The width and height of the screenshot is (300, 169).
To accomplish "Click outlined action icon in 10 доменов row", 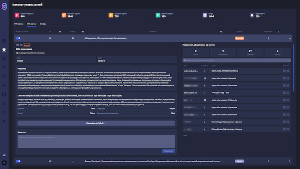I will tap(288, 100).
